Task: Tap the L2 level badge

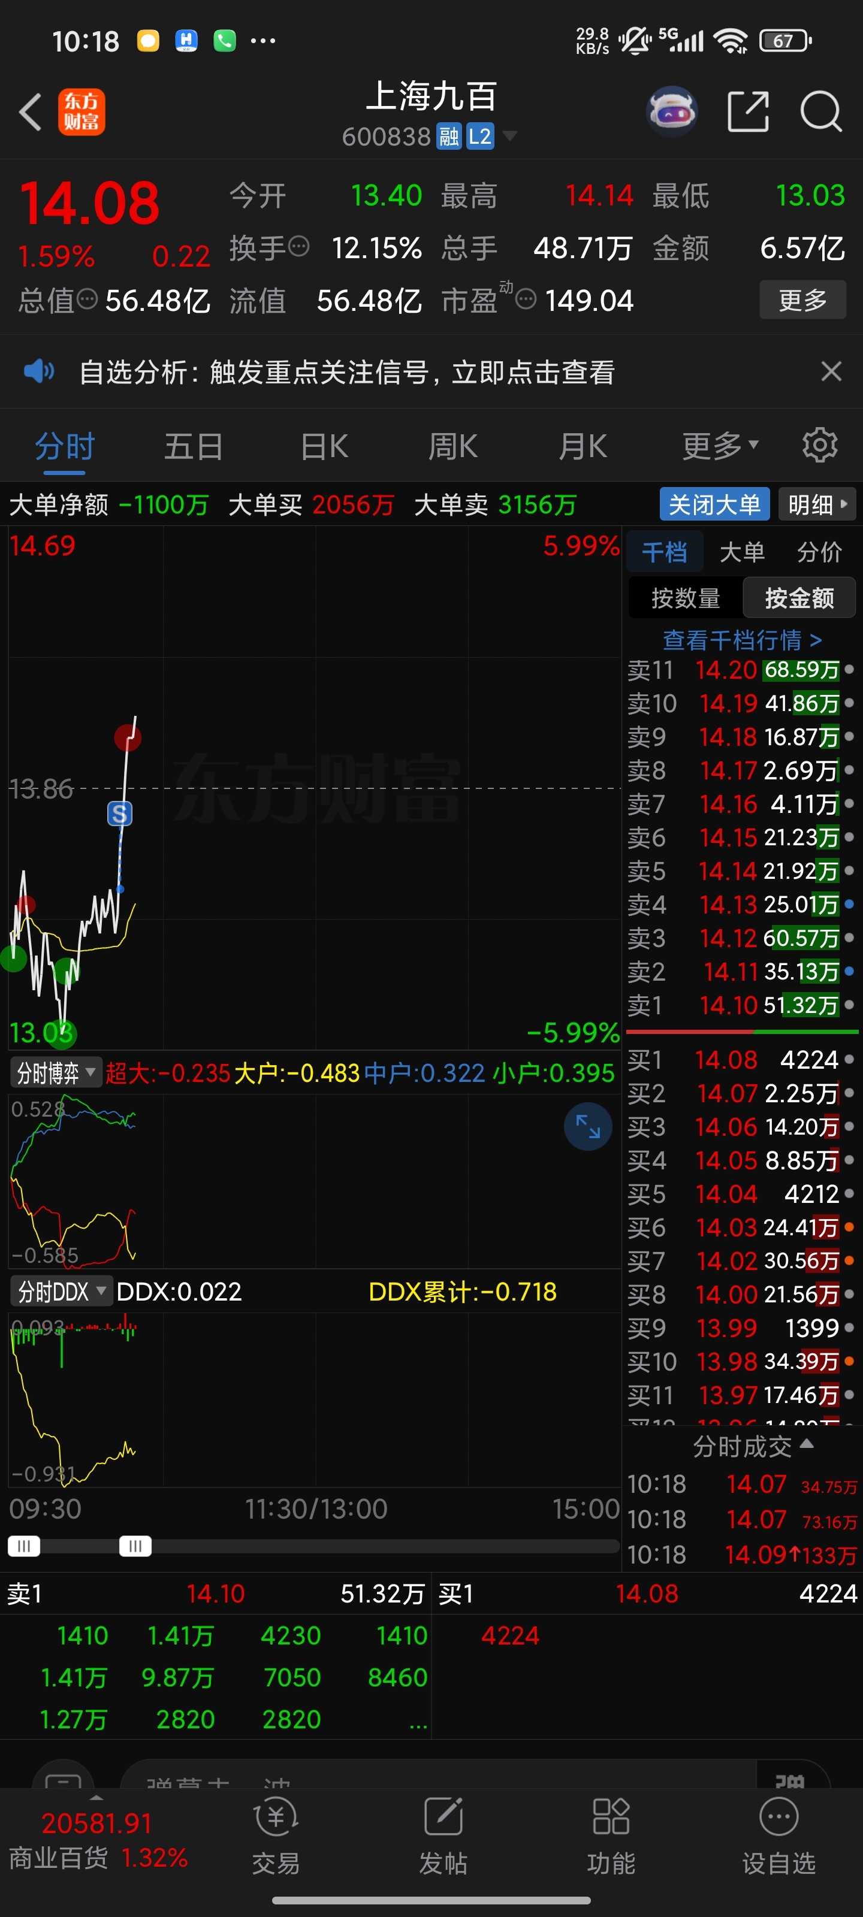Action: (480, 136)
